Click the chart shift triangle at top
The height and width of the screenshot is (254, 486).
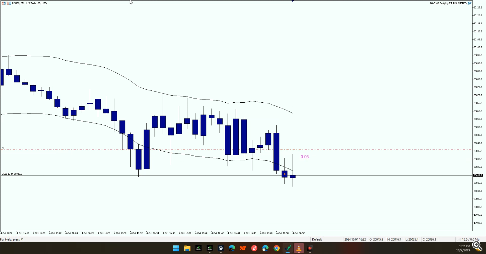(x=293, y=1)
